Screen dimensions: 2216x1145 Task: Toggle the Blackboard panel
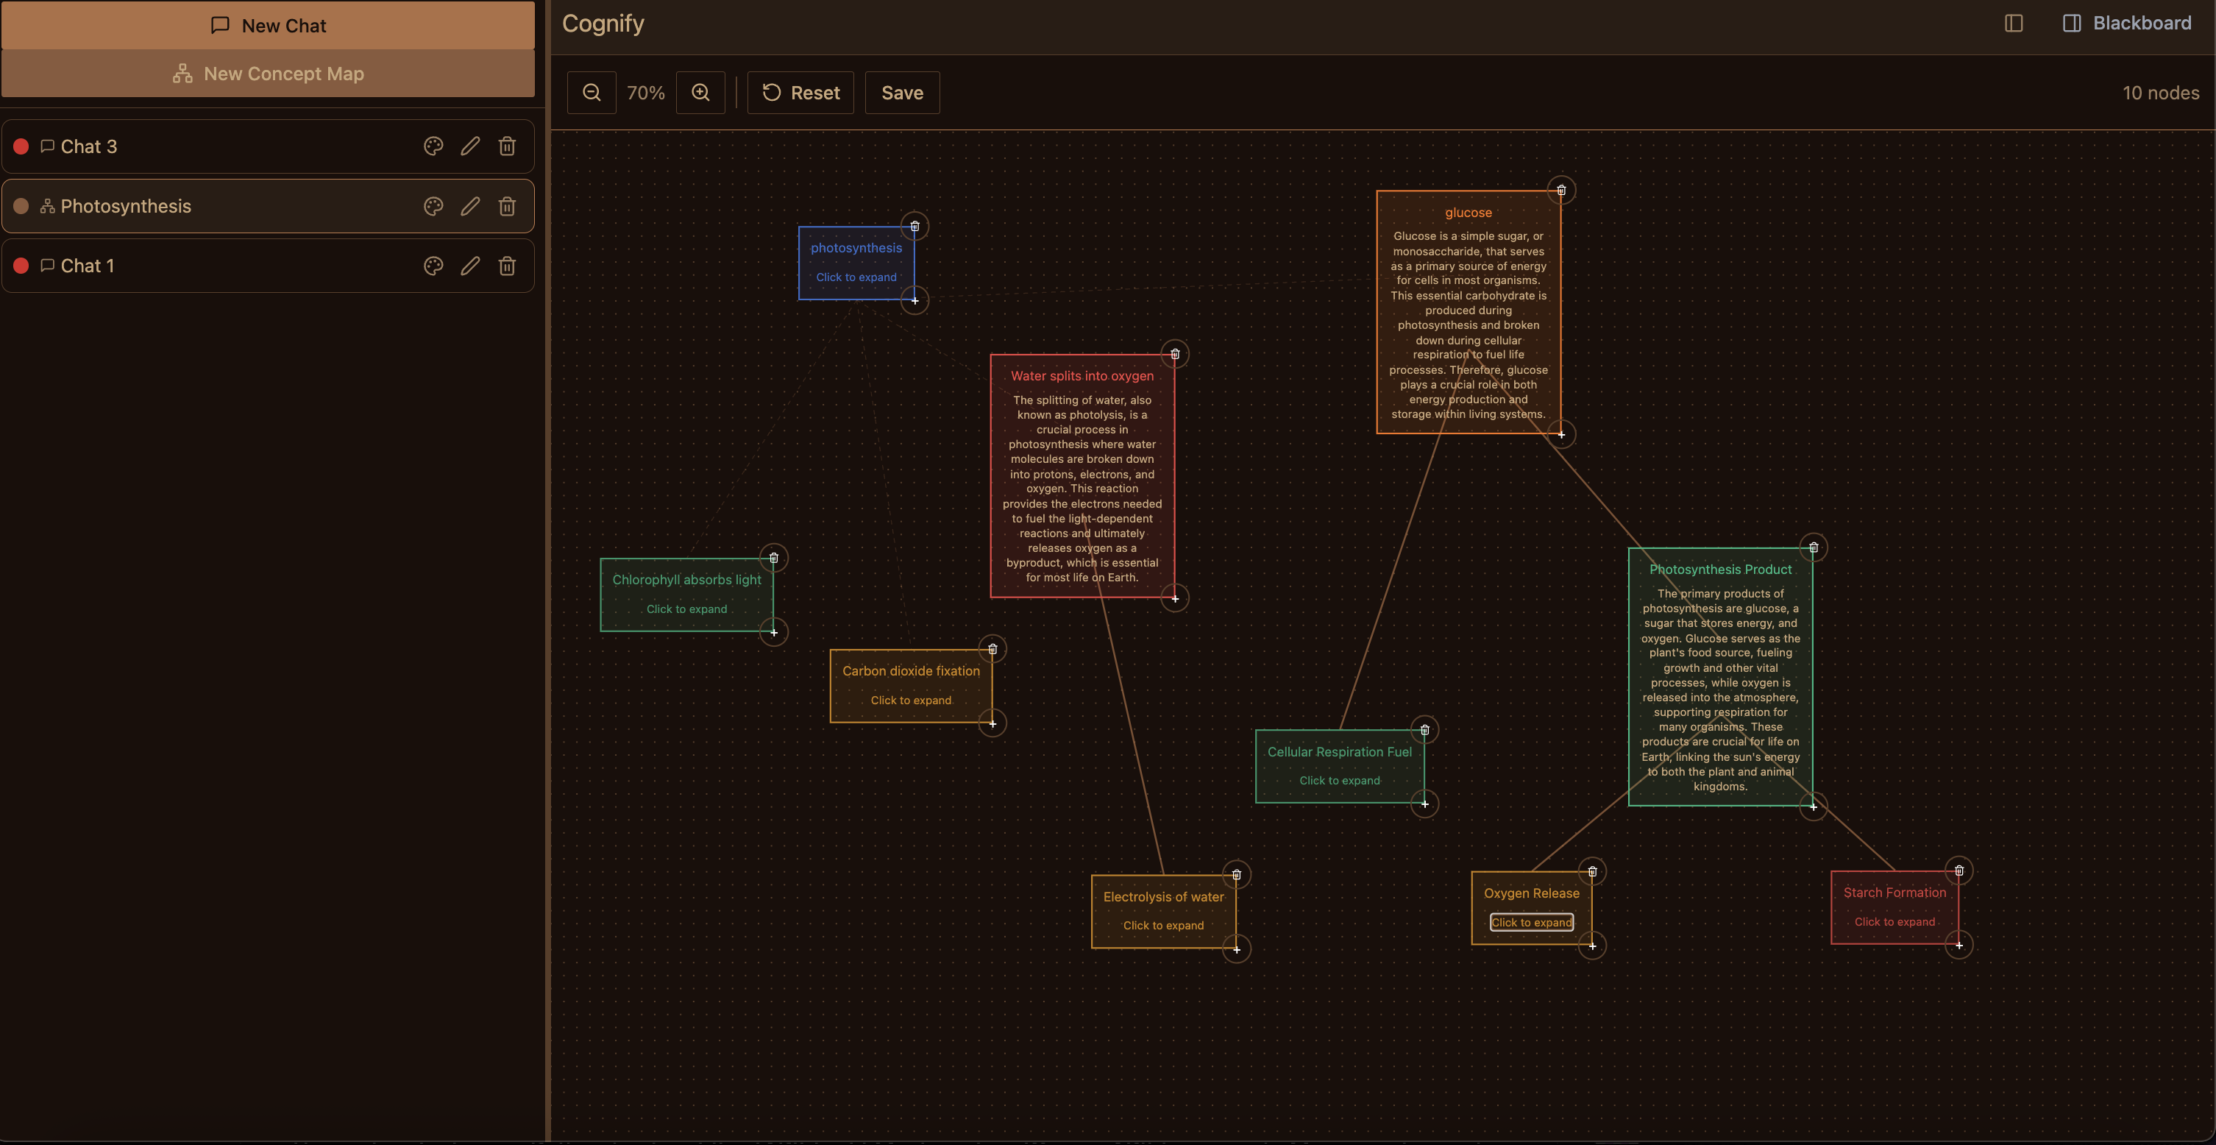pos(2126,24)
